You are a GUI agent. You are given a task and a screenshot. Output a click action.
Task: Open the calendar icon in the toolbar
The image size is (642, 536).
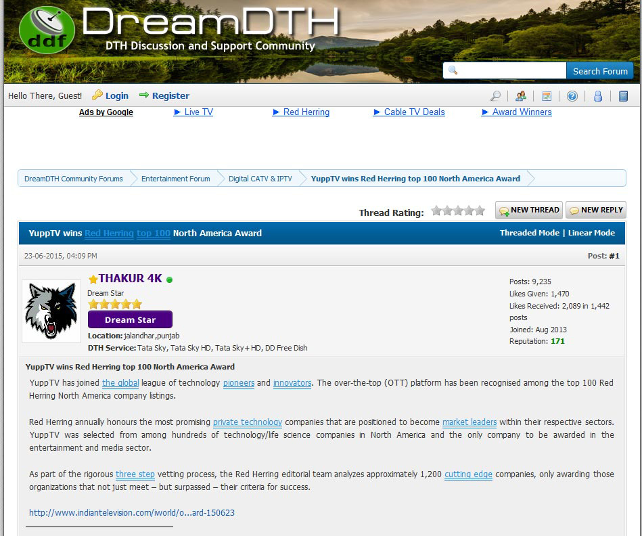(547, 96)
